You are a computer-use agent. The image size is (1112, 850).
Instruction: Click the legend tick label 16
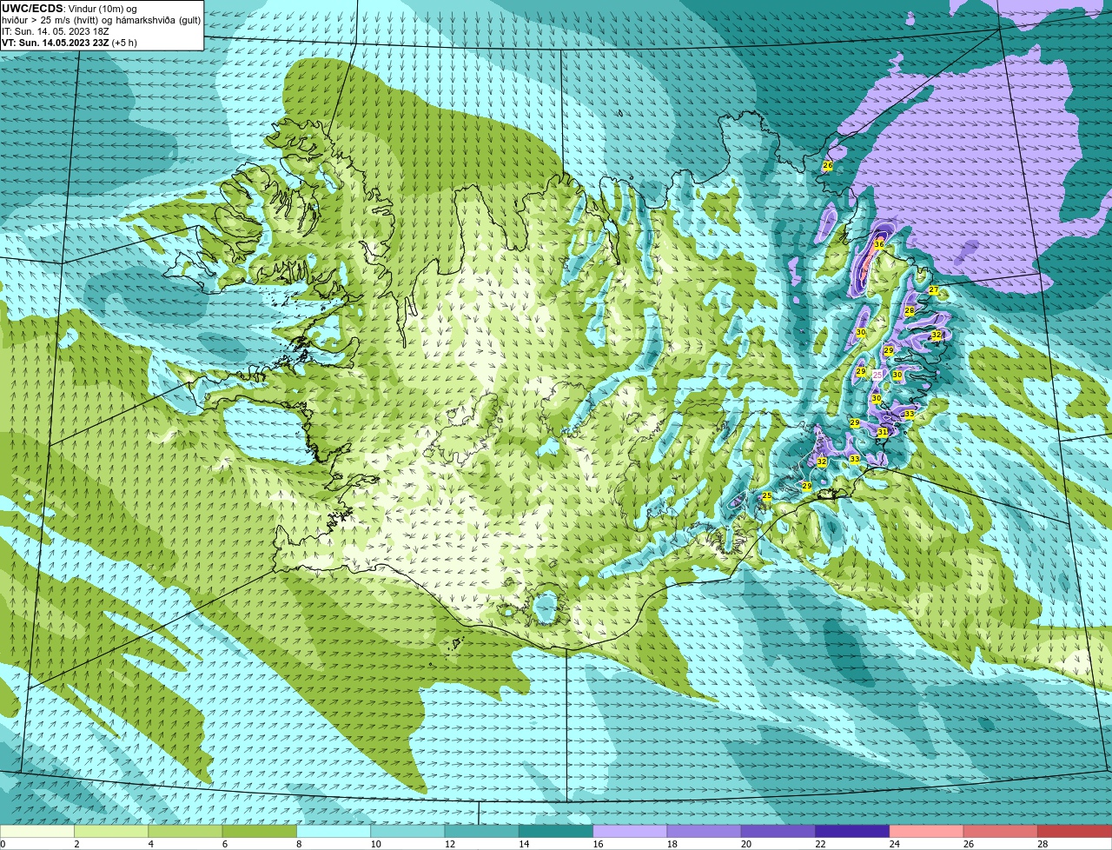click(x=598, y=844)
